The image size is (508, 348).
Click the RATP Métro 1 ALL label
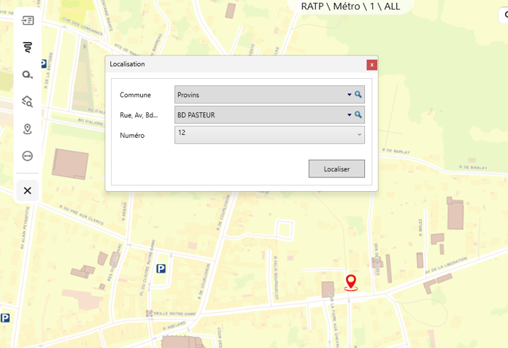(350, 7)
